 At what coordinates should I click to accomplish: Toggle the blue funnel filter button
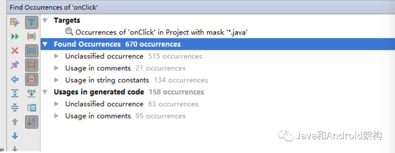[31, 22]
